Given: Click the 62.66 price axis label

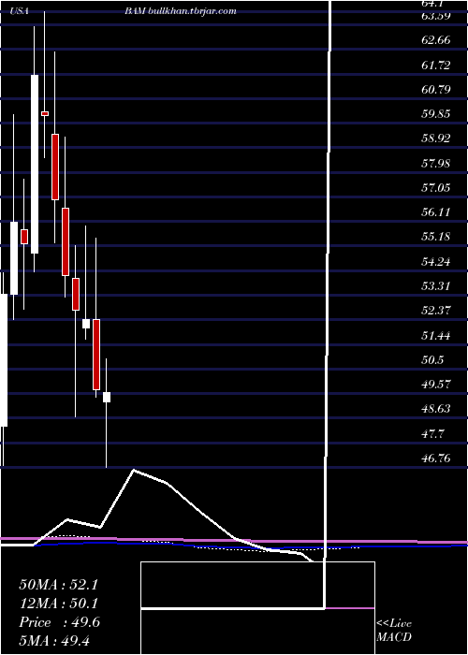Looking at the screenshot, I should 436,40.
